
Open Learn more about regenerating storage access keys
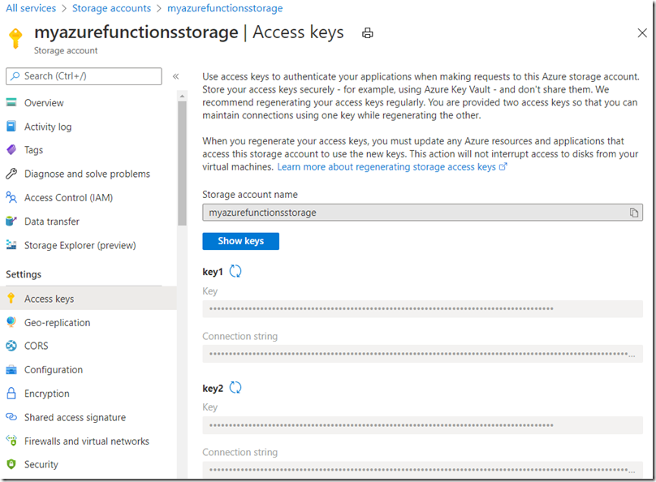[392, 167]
